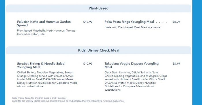202x105 pixels.
Task: Click the Black Bean Hummus description text
Action: pos(136,81)
